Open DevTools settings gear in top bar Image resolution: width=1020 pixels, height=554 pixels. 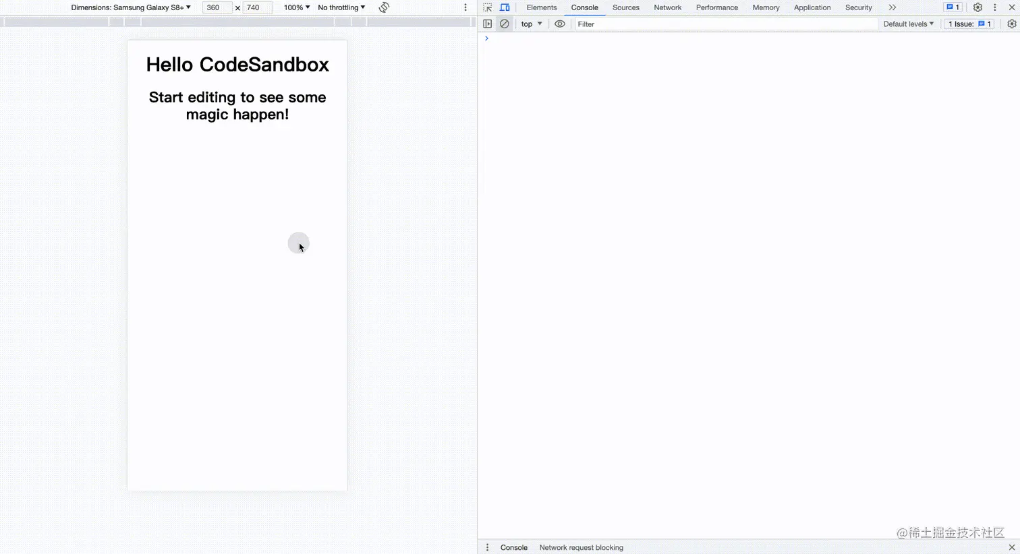(978, 7)
